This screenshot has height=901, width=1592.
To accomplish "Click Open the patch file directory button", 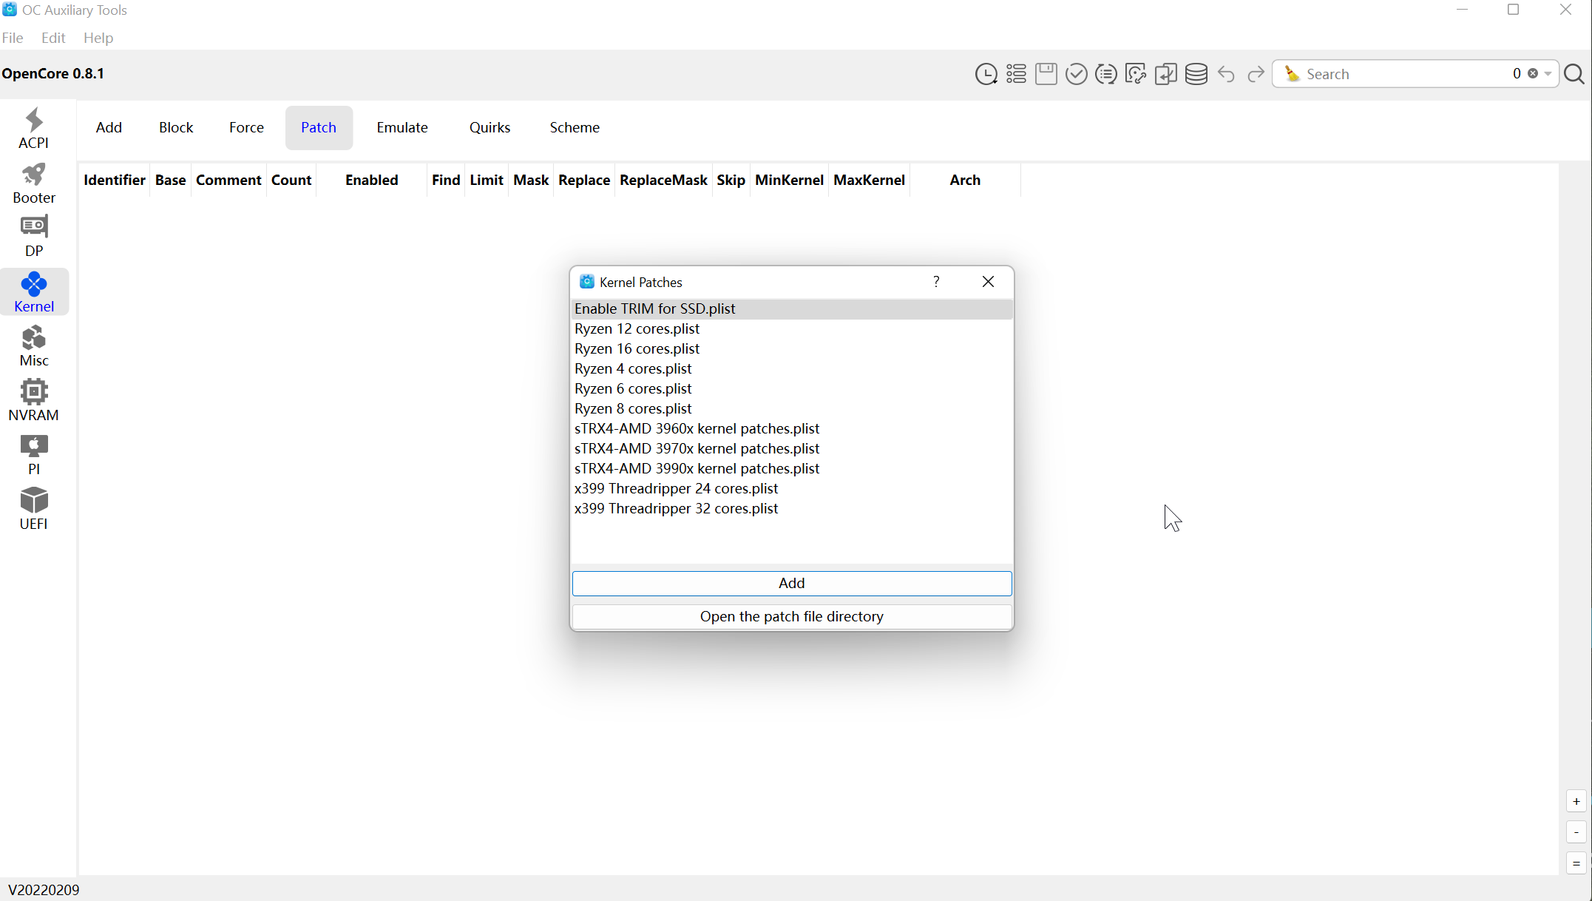I will 791,616.
